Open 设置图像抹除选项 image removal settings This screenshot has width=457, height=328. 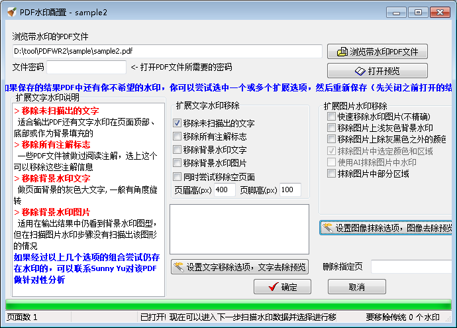386,228
